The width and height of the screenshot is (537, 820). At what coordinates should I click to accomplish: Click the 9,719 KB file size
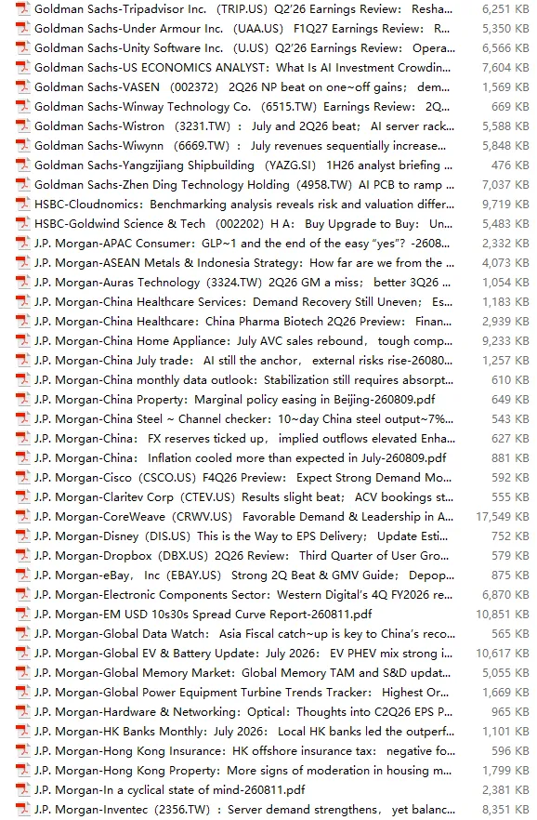[x=505, y=204]
